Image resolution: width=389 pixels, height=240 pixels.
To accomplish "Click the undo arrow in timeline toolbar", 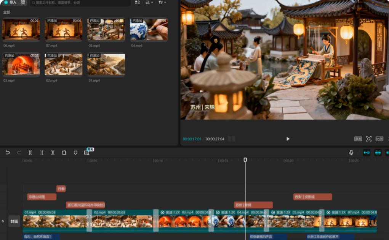I will tap(8, 152).
